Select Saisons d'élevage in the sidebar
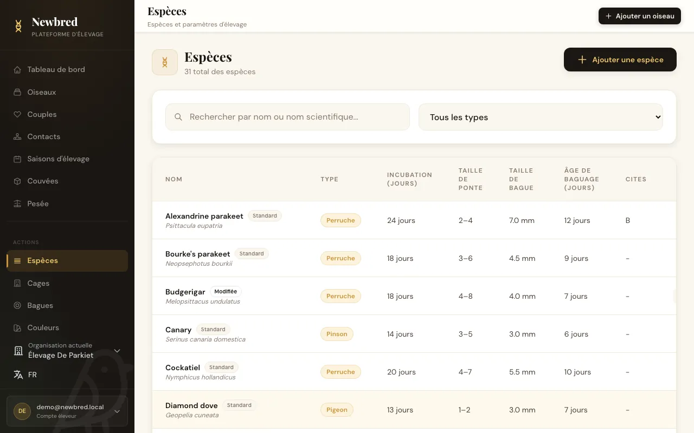The height and width of the screenshot is (433, 694). 67,159
